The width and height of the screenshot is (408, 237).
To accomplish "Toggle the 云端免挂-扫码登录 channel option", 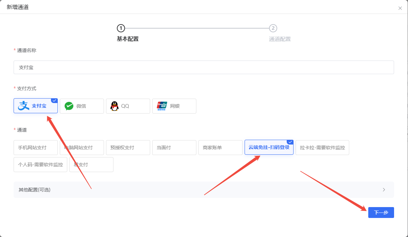I will click(x=269, y=147).
